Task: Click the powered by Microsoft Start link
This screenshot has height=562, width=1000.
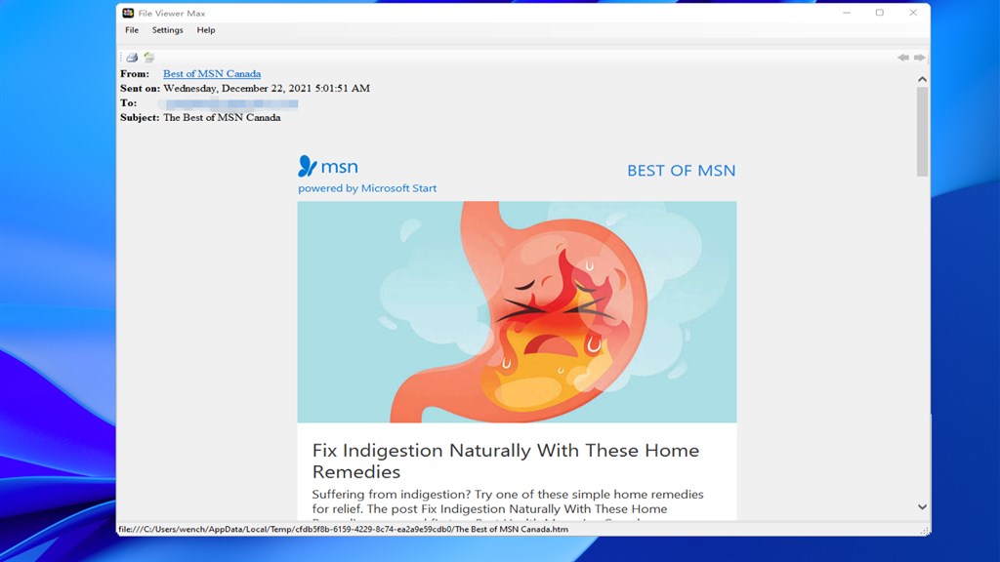Action: click(367, 188)
